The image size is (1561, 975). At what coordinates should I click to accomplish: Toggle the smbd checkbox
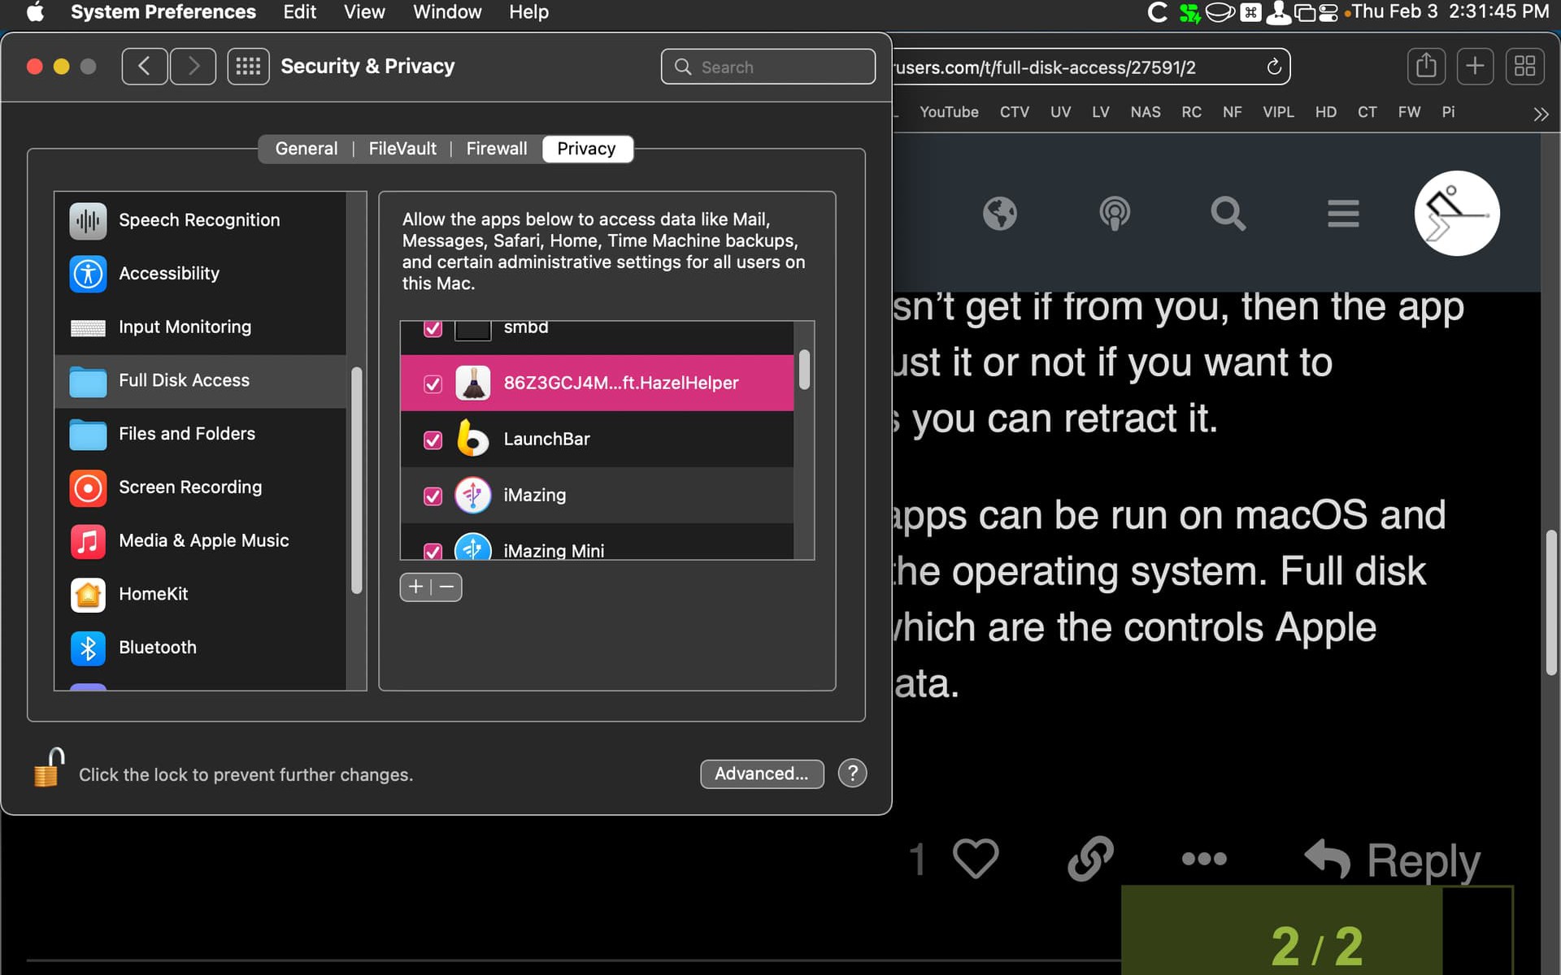click(x=433, y=328)
